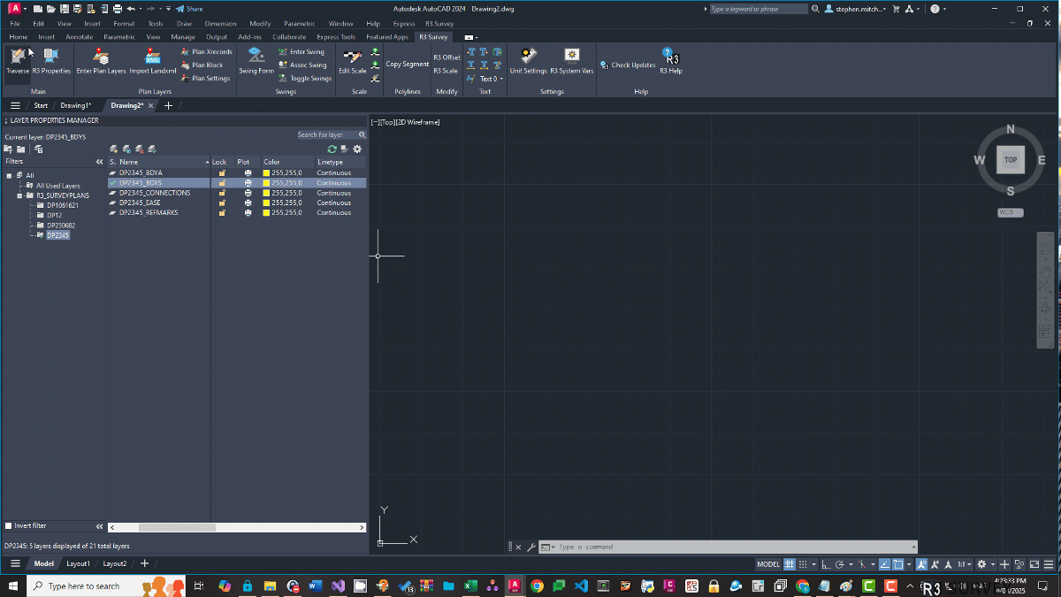
Task: Switch to the Express Tools ribbon tab
Action: (336, 37)
